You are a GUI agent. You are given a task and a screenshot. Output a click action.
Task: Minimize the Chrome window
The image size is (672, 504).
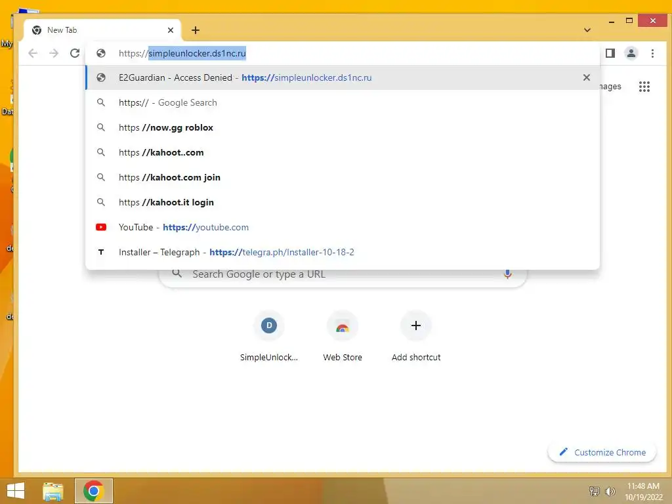pyautogui.click(x=612, y=21)
